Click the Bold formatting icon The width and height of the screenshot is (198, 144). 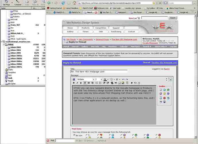(x=74, y=83)
